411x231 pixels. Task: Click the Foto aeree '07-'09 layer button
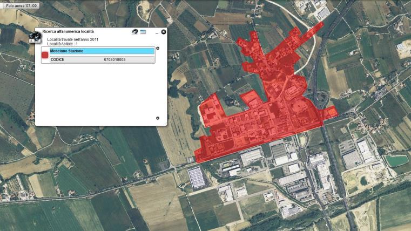20,5
